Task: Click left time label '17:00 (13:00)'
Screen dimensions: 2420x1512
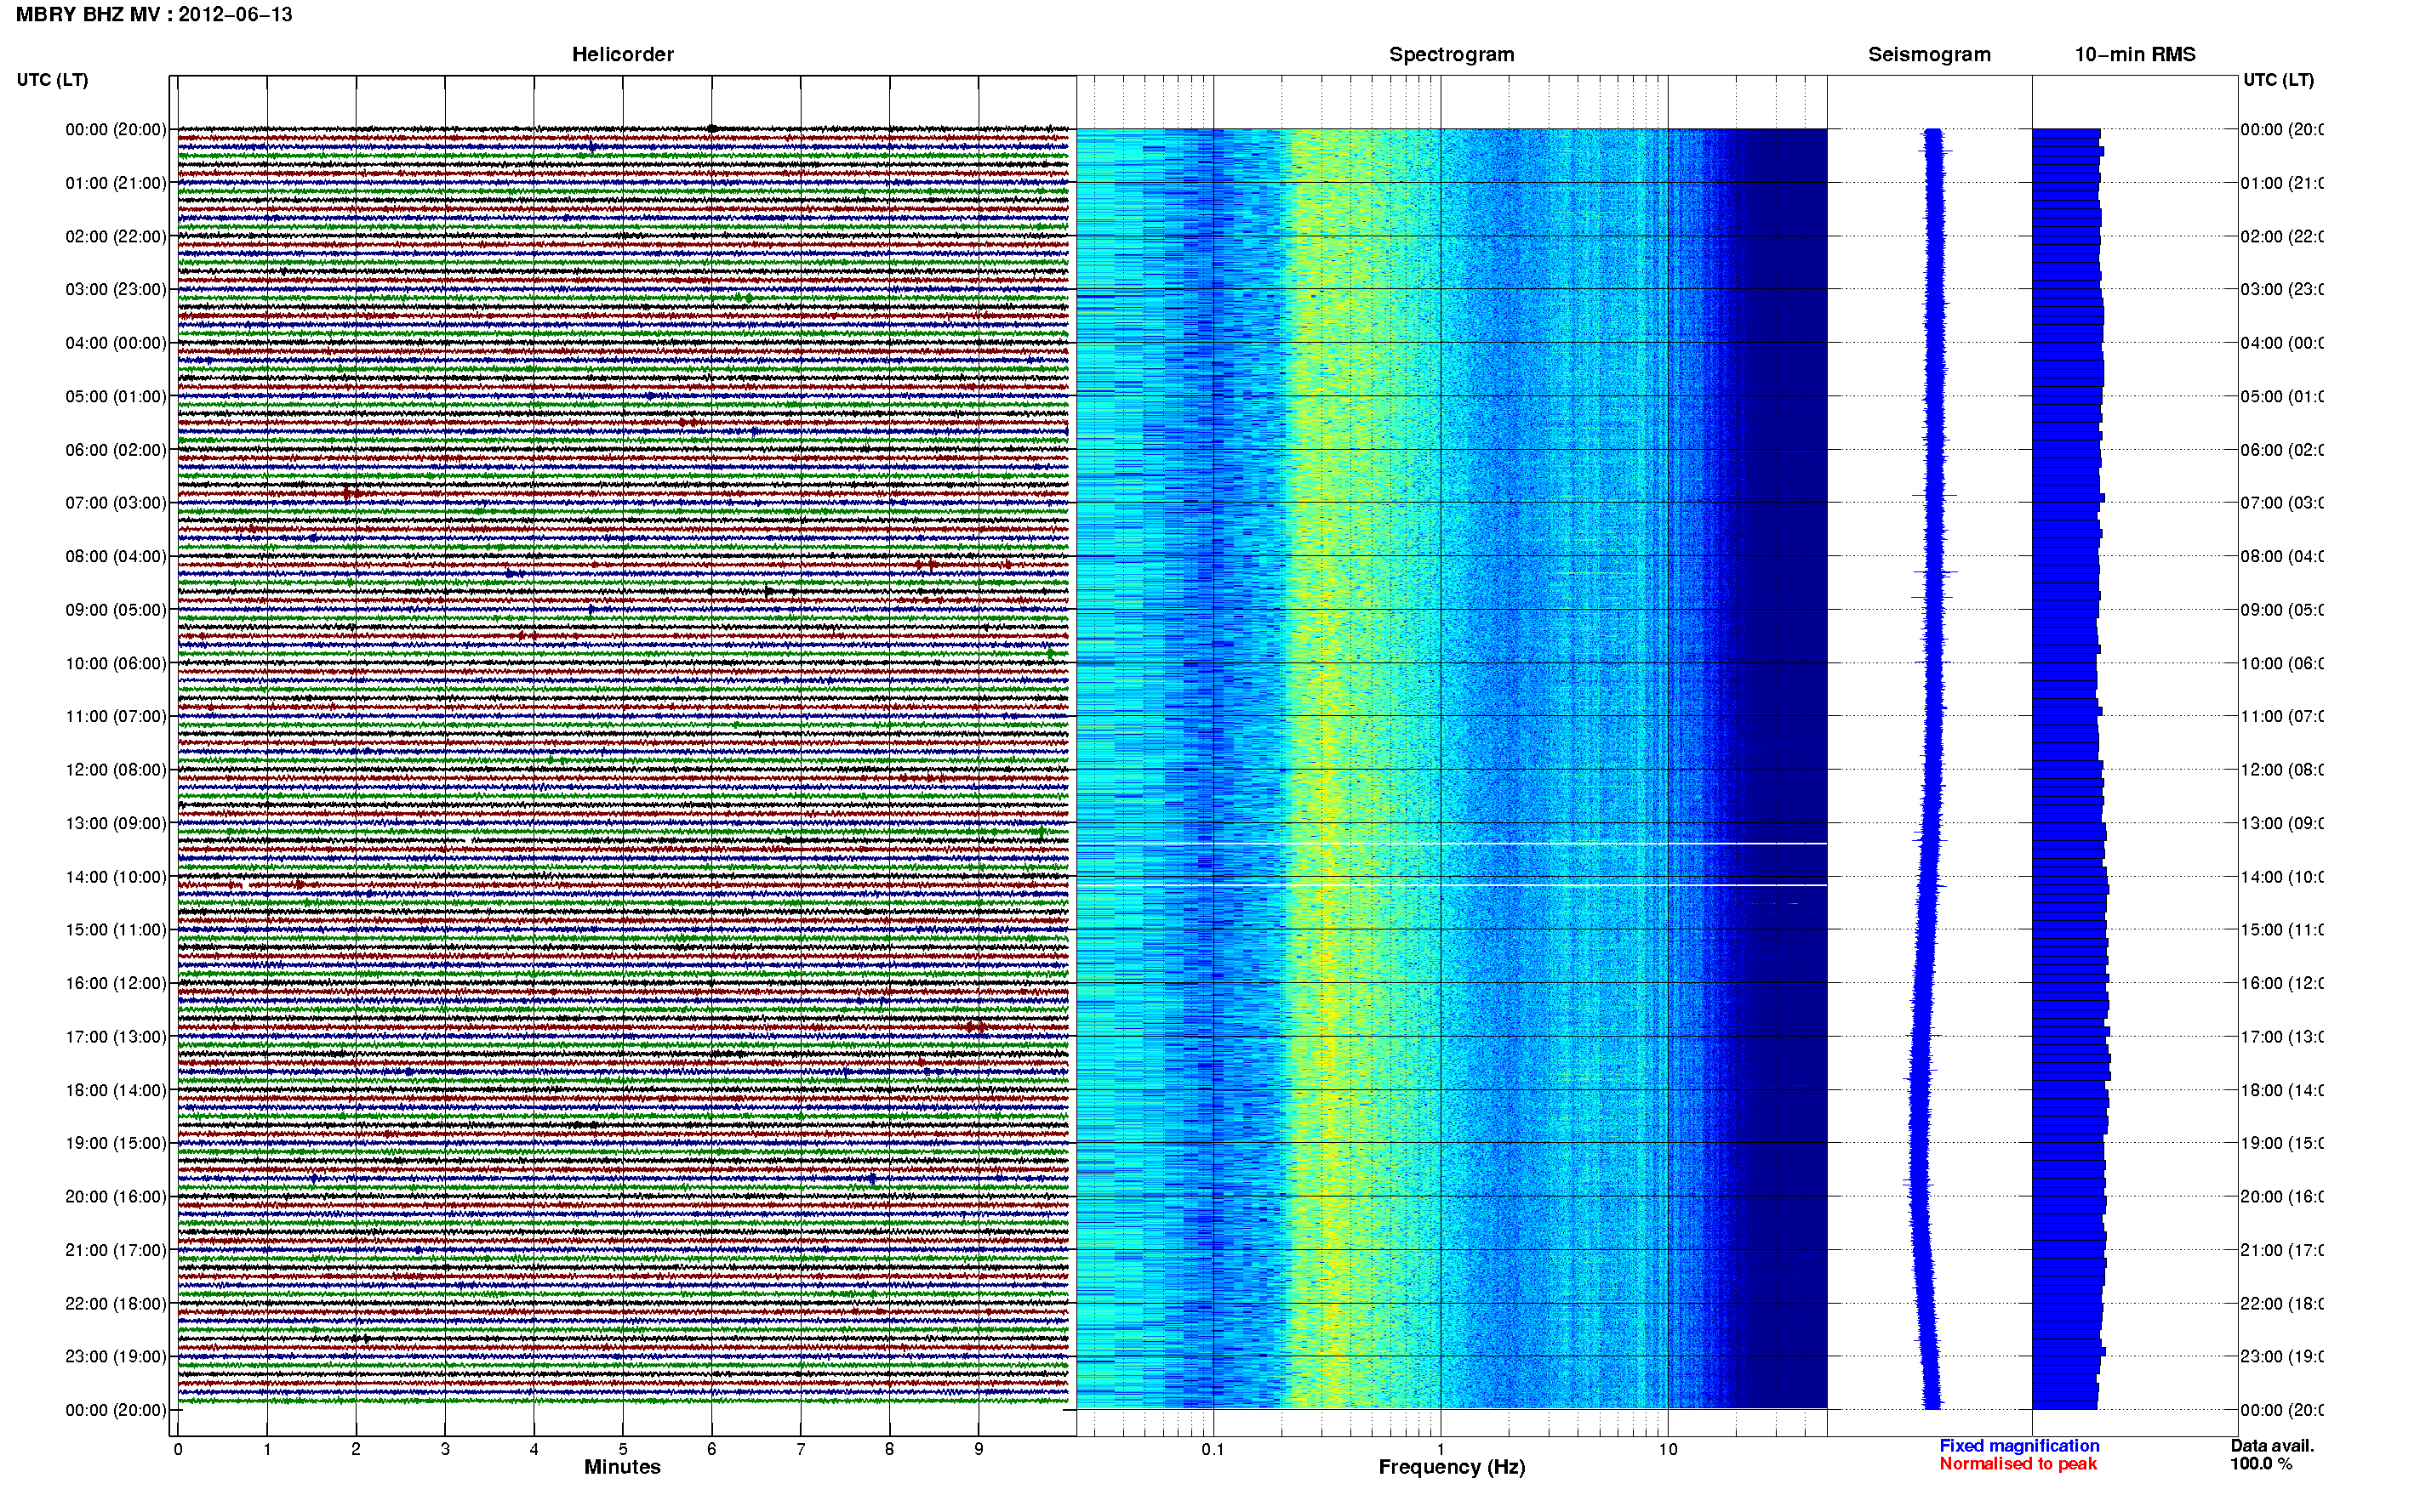Action: point(116,1037)
